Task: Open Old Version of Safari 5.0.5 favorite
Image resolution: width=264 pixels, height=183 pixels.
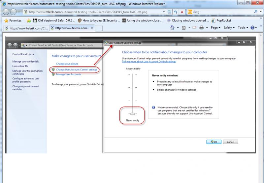Action: (54, 21)
